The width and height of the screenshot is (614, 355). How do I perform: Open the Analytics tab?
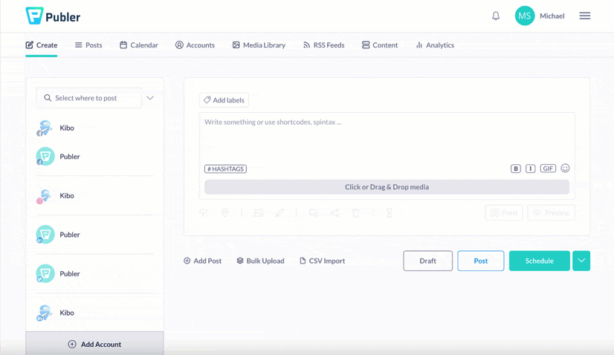pos(435,45)
